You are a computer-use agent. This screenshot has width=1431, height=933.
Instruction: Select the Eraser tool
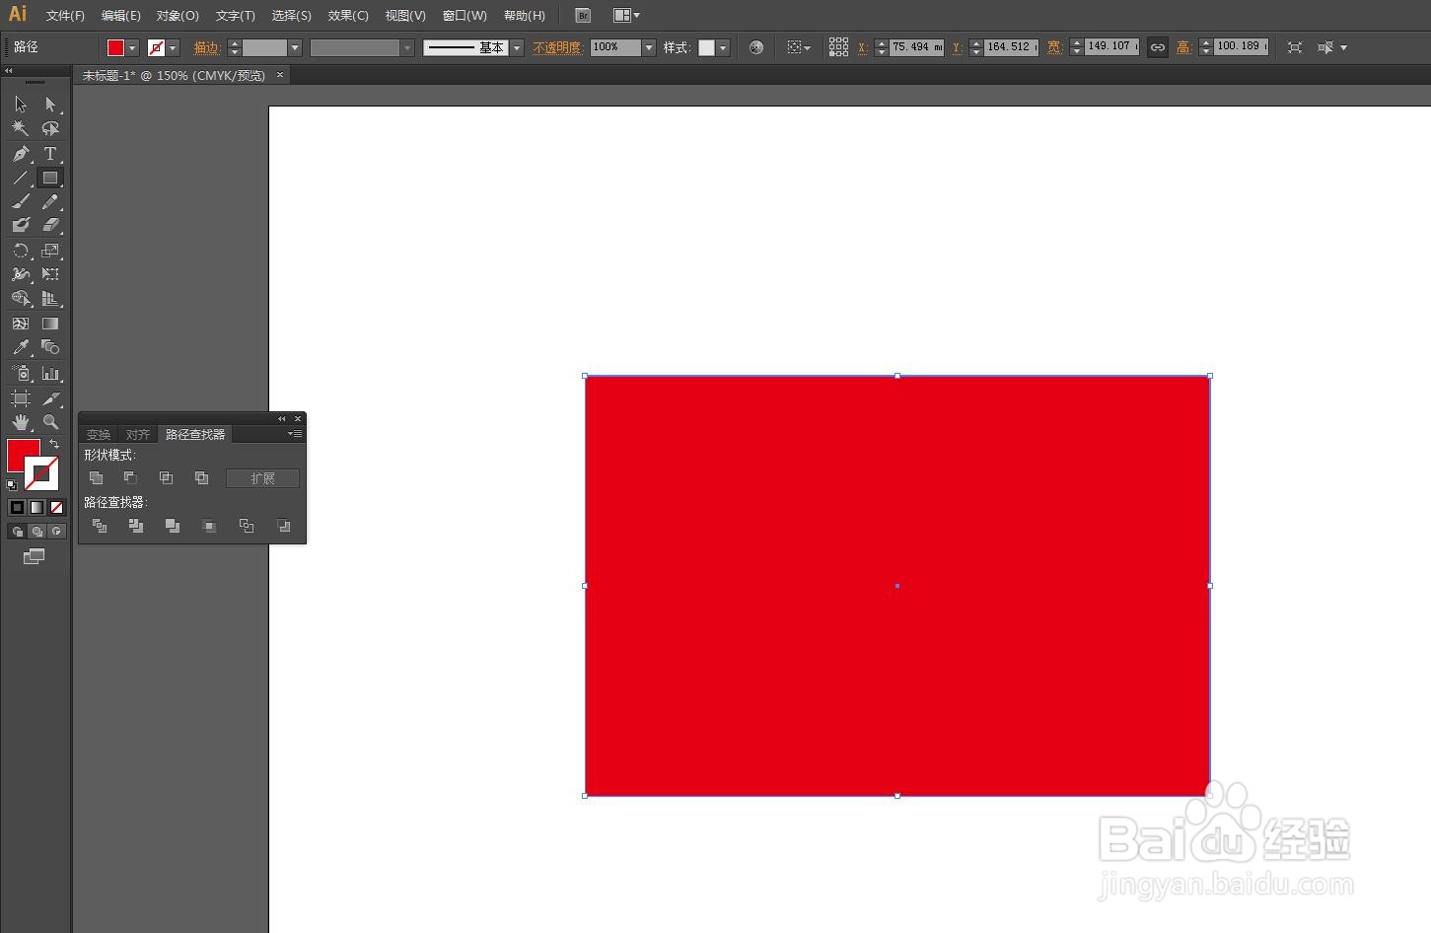coord(50,226)
